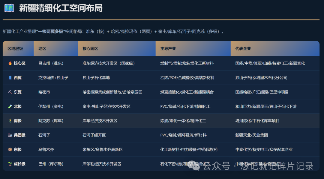Click the cell 库车经济技术开发区
324x179 pixels.
click(100, 121)
